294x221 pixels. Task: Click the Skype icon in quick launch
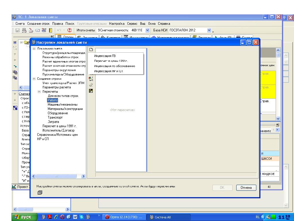pos(82,217)
